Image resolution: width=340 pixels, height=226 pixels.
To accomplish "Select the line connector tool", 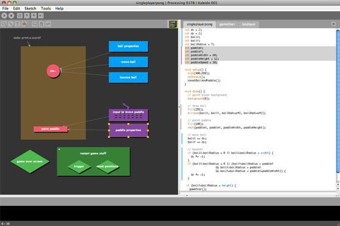I will pos(11,24).
